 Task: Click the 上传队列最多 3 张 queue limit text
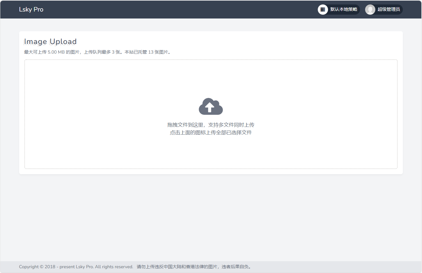102,52
